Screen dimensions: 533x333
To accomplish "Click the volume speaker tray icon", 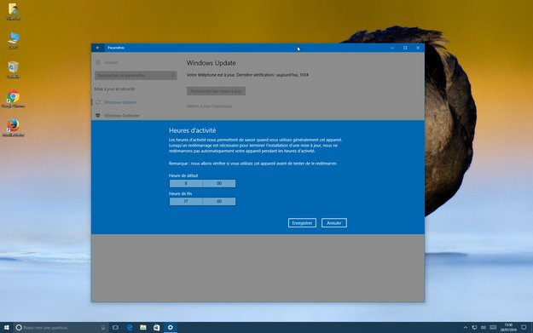I will (x=483, y=328).
